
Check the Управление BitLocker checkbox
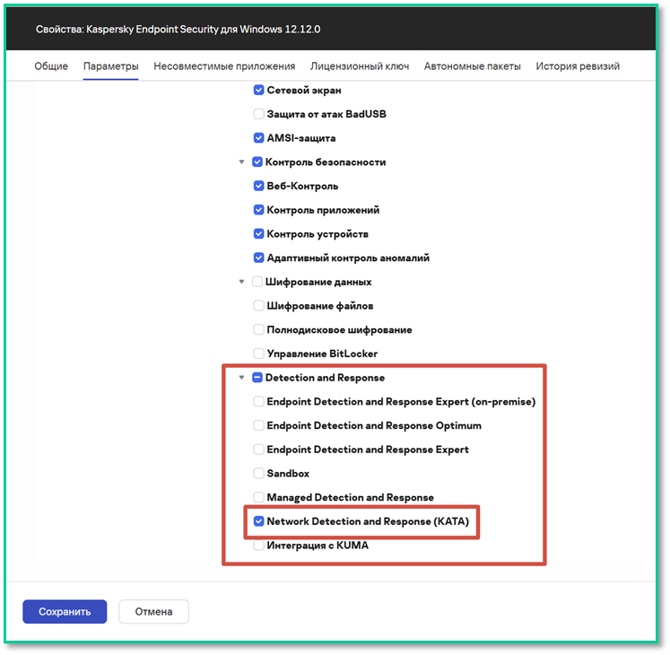click(x=258, y=354)
